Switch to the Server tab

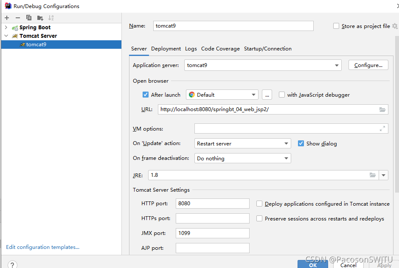[x=139, y=49]
